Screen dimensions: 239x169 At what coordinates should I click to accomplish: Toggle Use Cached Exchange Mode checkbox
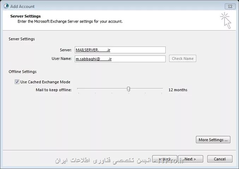point(17,82)
